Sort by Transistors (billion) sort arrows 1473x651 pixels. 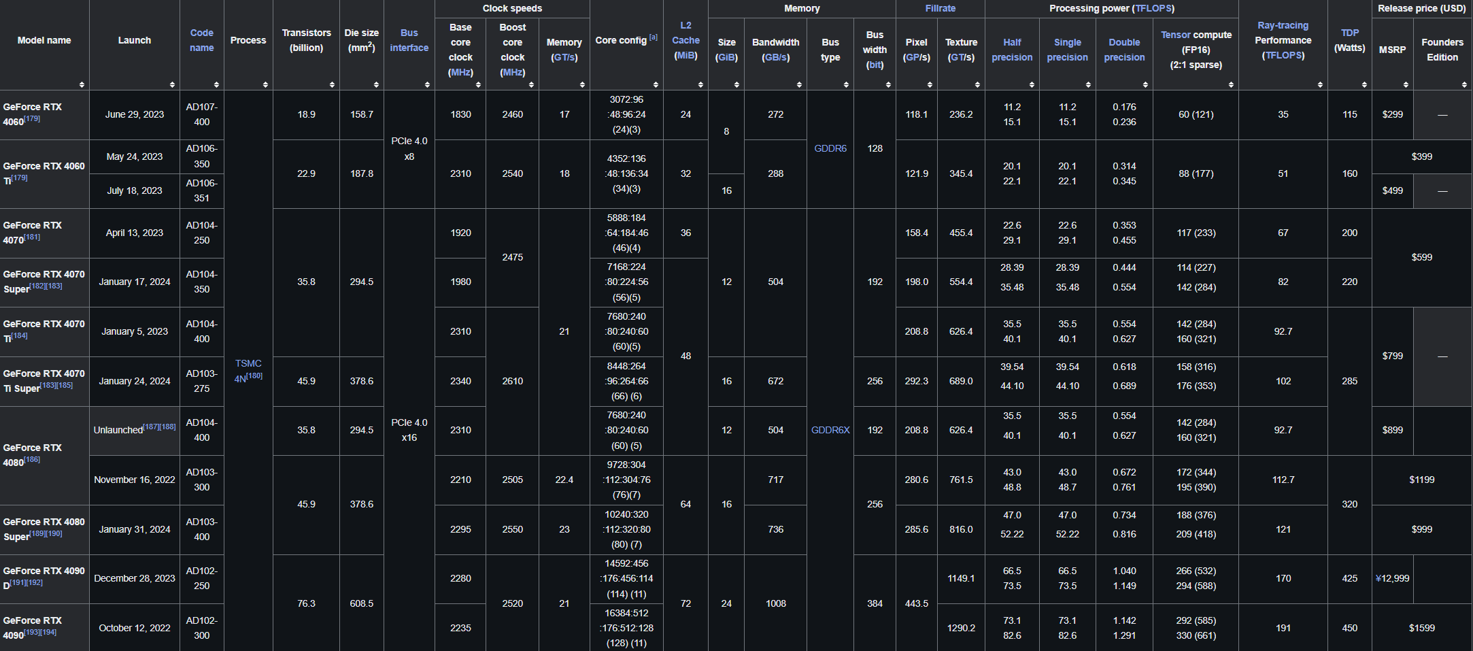click(x=332, y=84)
